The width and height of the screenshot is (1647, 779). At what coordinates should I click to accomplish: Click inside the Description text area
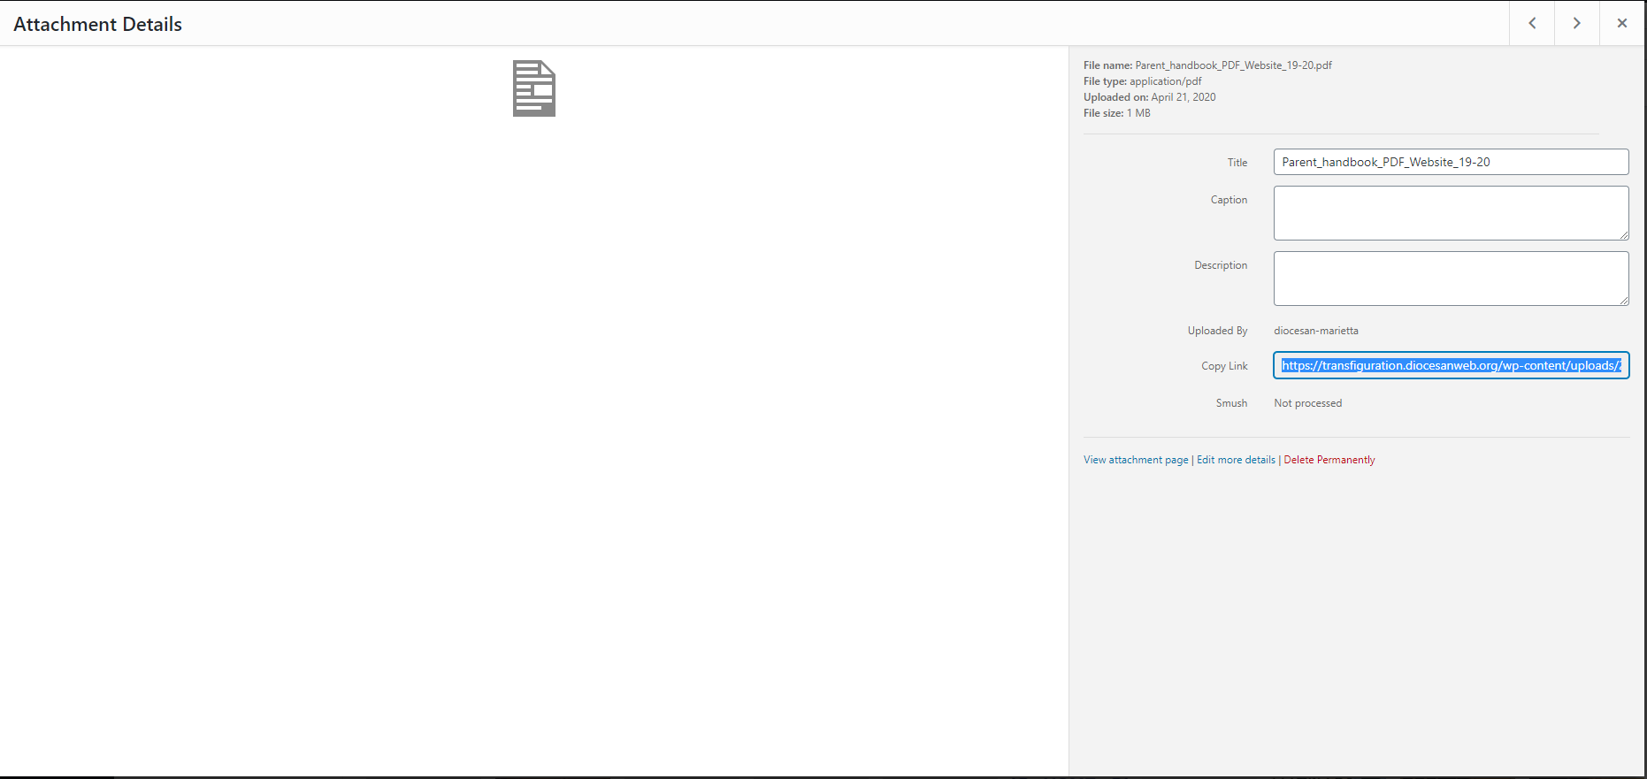coord(1451,278)
